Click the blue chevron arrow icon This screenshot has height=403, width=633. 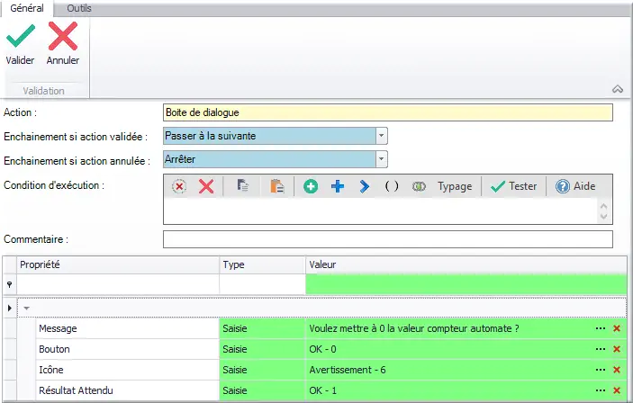(x=364, y=186)
